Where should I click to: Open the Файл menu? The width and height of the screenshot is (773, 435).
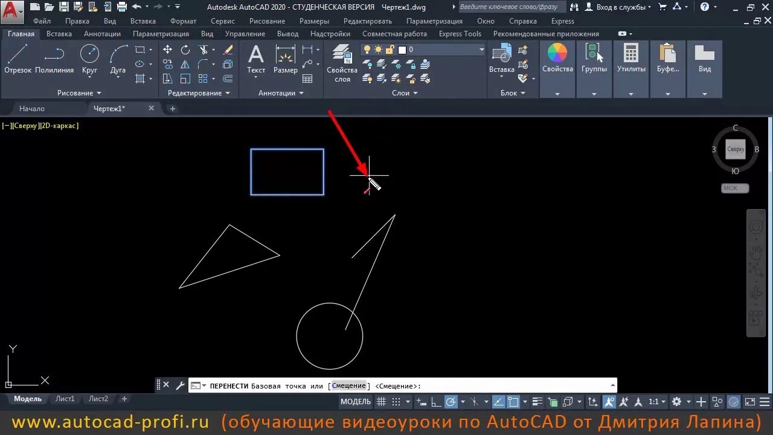point(42,21)
